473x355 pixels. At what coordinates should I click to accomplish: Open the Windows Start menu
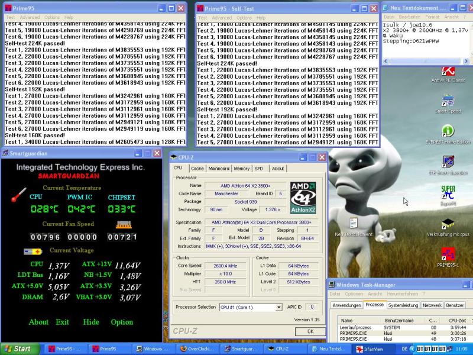click(x=20, y=349)
